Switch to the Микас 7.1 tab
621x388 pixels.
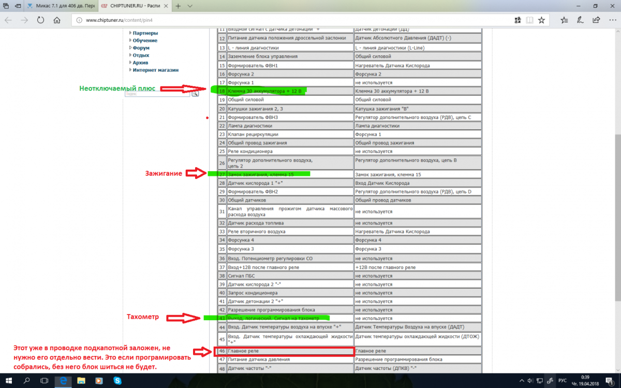61,6
